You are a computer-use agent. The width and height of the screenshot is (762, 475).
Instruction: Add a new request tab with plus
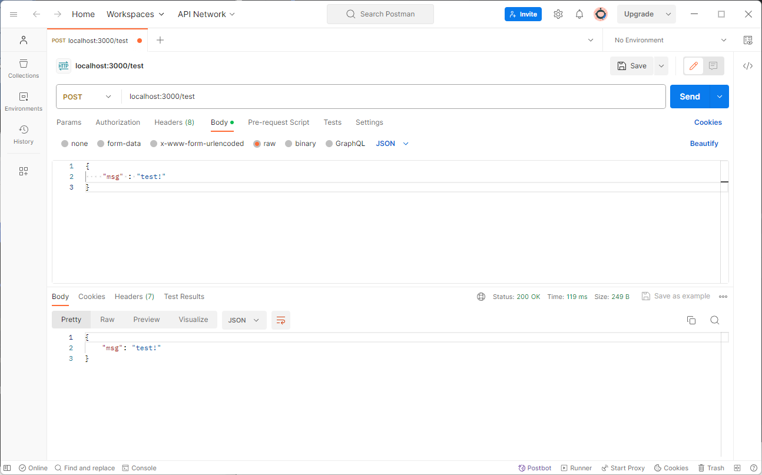click(160, 40)
